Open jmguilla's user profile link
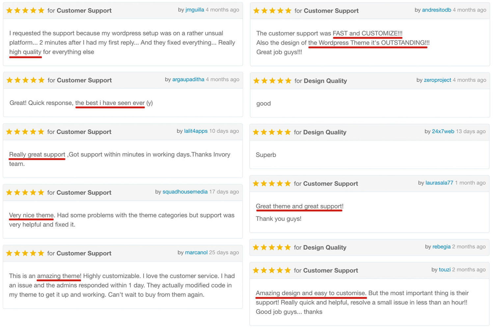The image size is (493, 329). tap(195, 10)
